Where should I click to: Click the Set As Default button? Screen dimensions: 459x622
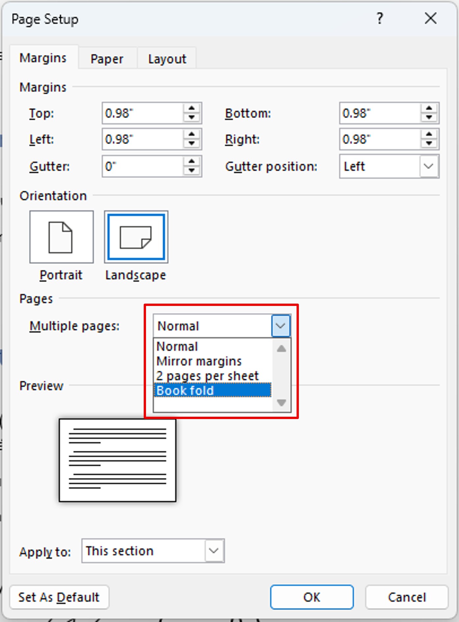click(x=59, y=597)
